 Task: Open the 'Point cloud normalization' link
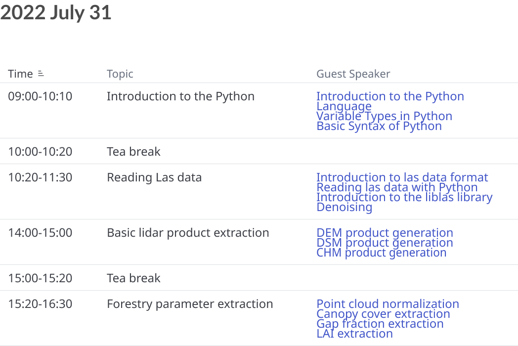click(388, 303)
